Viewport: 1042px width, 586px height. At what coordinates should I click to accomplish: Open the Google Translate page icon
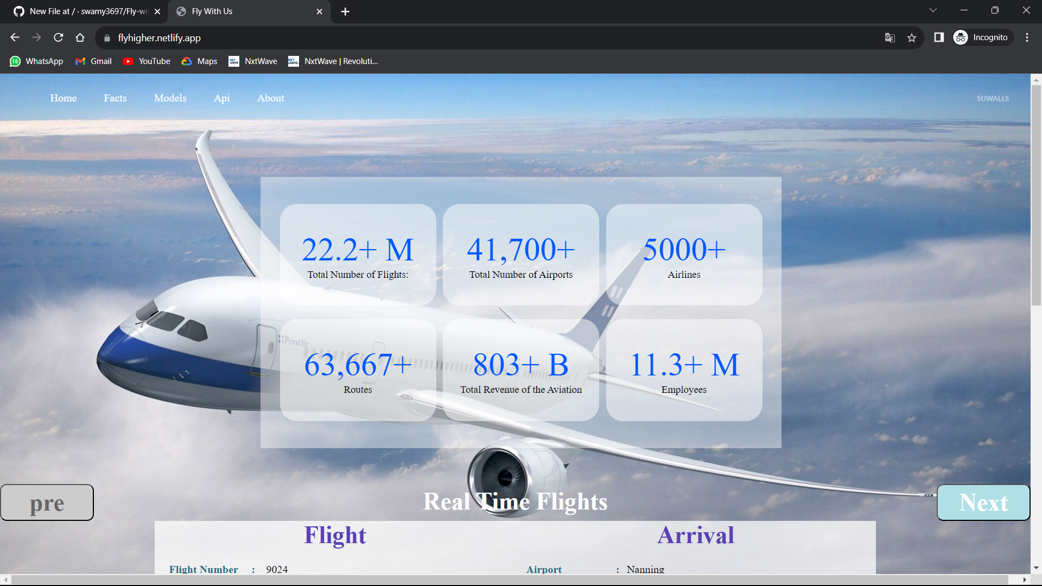pyautogui.click(x=889, y=37)
